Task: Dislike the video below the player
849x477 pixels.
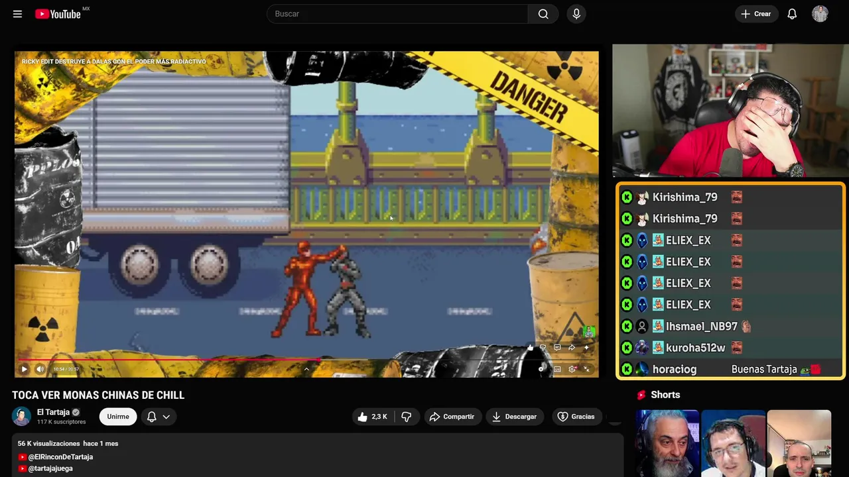Action: [x=407, y=417]
